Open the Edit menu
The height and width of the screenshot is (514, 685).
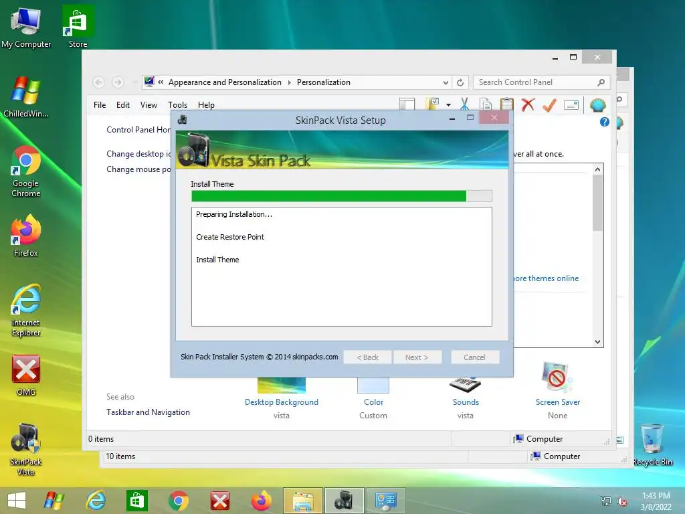point(123,105)
